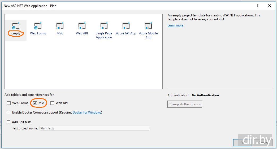The width and height of the screenshot is (277, 149).
Task: Click the Authentication: label
Action: (x=178, y=95)
